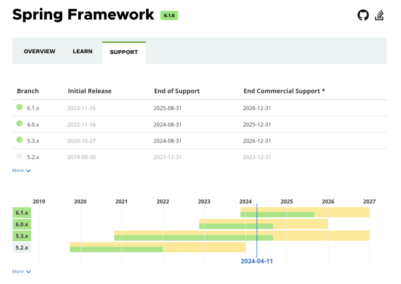Click 6.1.x commercial support end 2026-12-31
Image resolution: width=401 pixels, height=284 pixels.
click(257, 108)
